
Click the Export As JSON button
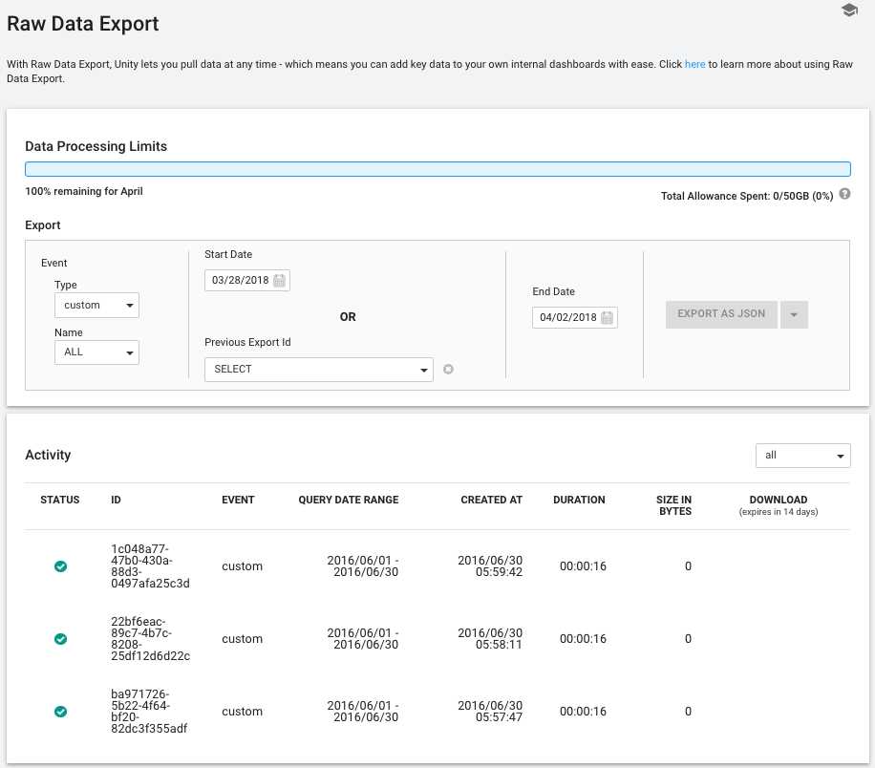pyautogui.click(x=721, y=314)
